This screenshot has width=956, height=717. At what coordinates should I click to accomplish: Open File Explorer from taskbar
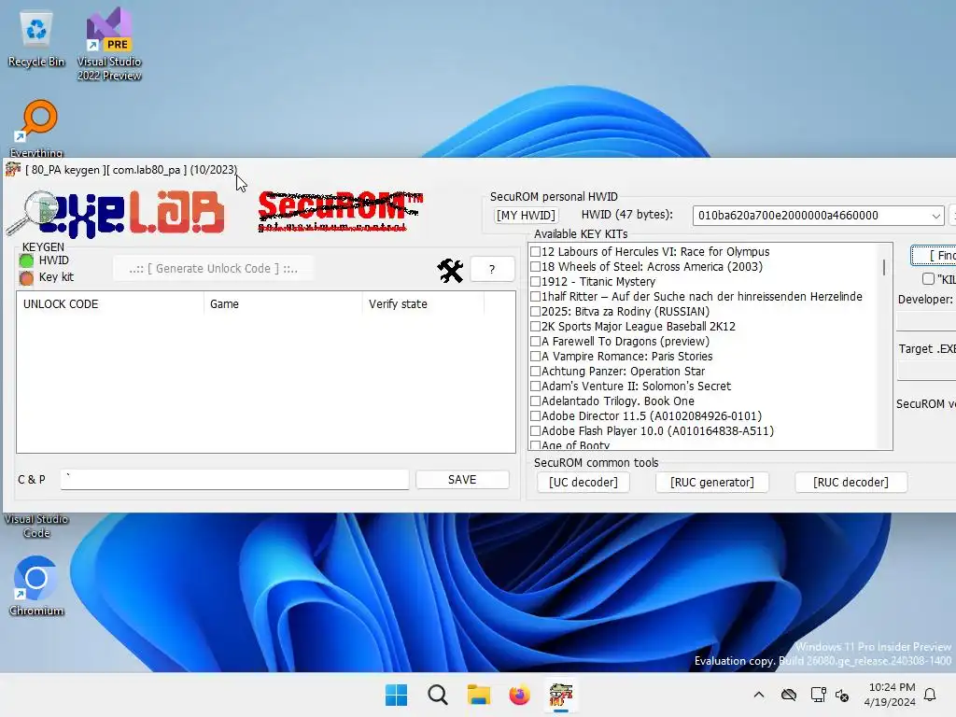tap(479, 695)
